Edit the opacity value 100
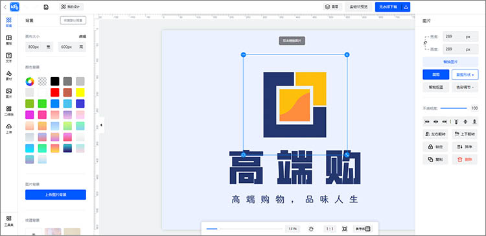 474,108
